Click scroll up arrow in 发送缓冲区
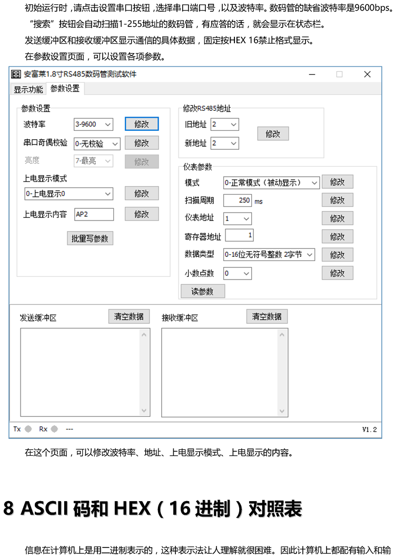 pyautogui.click(x=144, y=334)
